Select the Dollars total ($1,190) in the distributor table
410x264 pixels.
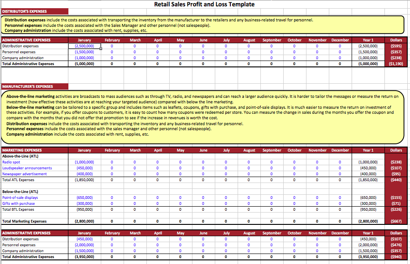(396, 64)
